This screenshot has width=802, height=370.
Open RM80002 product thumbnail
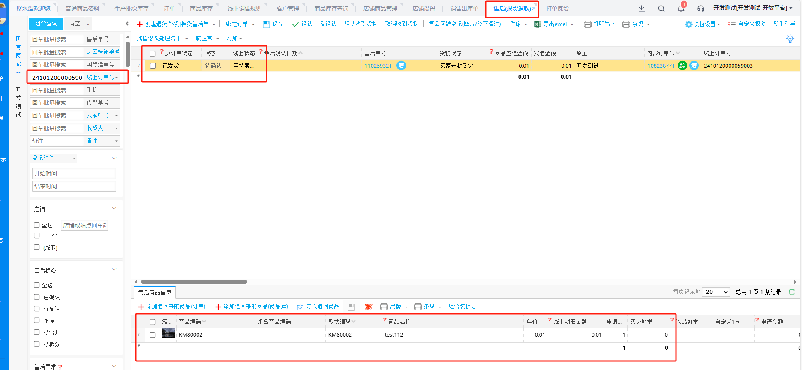168,334
